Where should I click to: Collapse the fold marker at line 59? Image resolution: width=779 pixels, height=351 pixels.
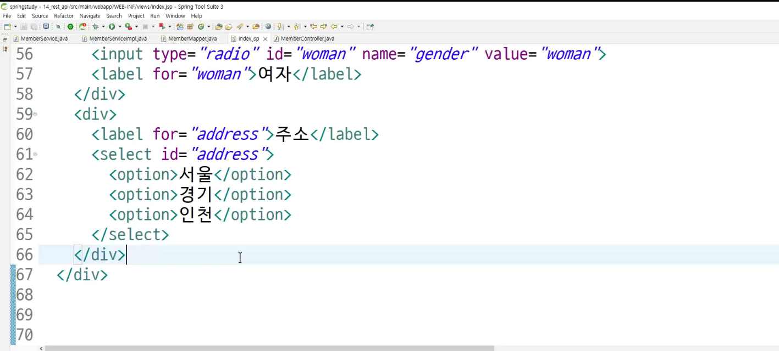(x=35, y=115)
